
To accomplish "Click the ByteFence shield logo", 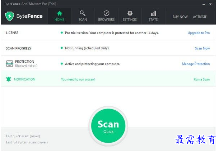I will click(x=9, y=16).
